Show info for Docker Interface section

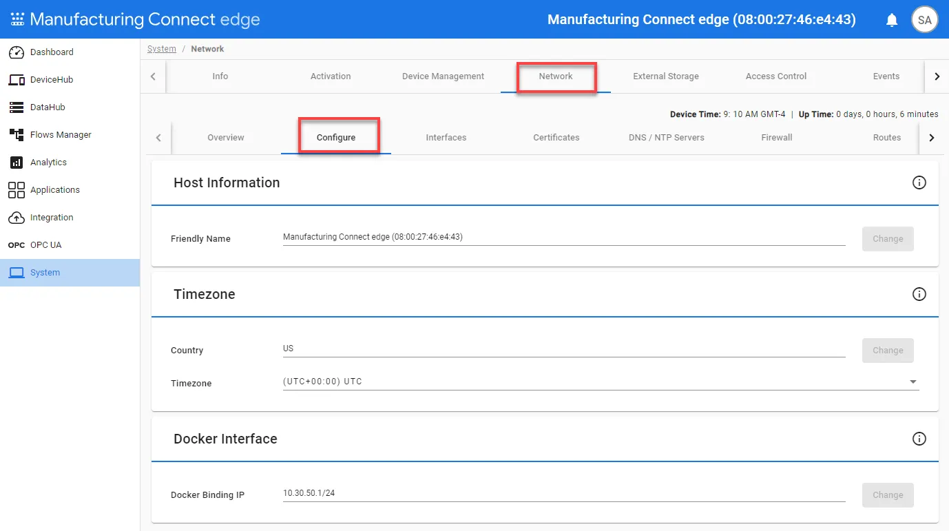coord(919,439)
